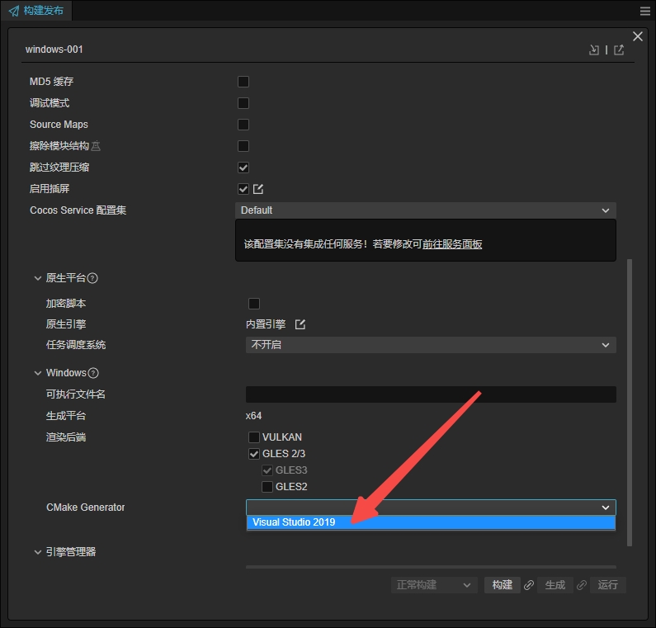Screen dimensions: 656x628
Task: Click the export config icon beside windows-001
Action: [619, 50]
